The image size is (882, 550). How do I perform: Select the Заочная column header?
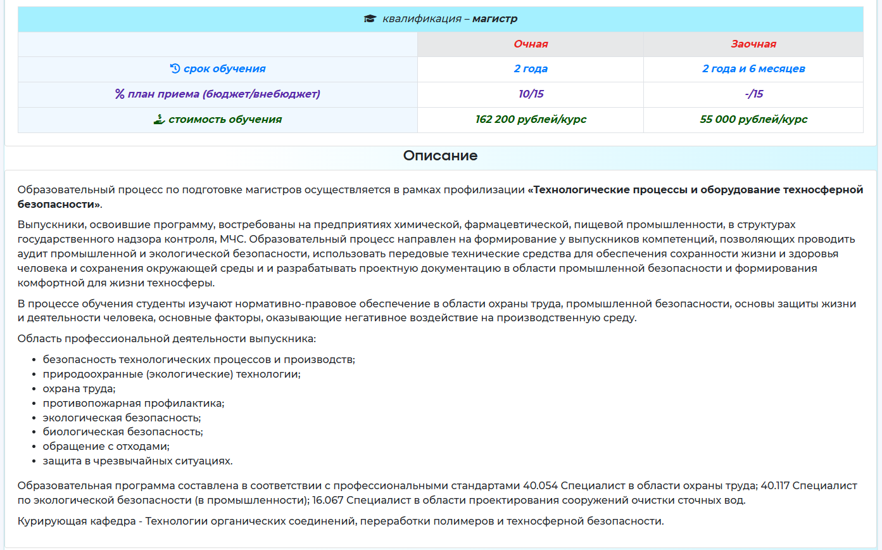[x=753, y=44]
